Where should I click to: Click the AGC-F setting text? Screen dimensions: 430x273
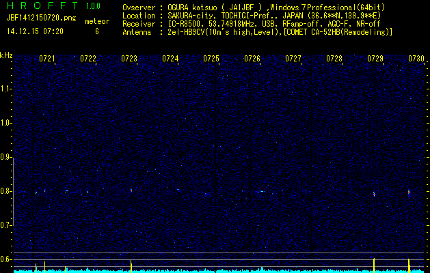point(340,24)
